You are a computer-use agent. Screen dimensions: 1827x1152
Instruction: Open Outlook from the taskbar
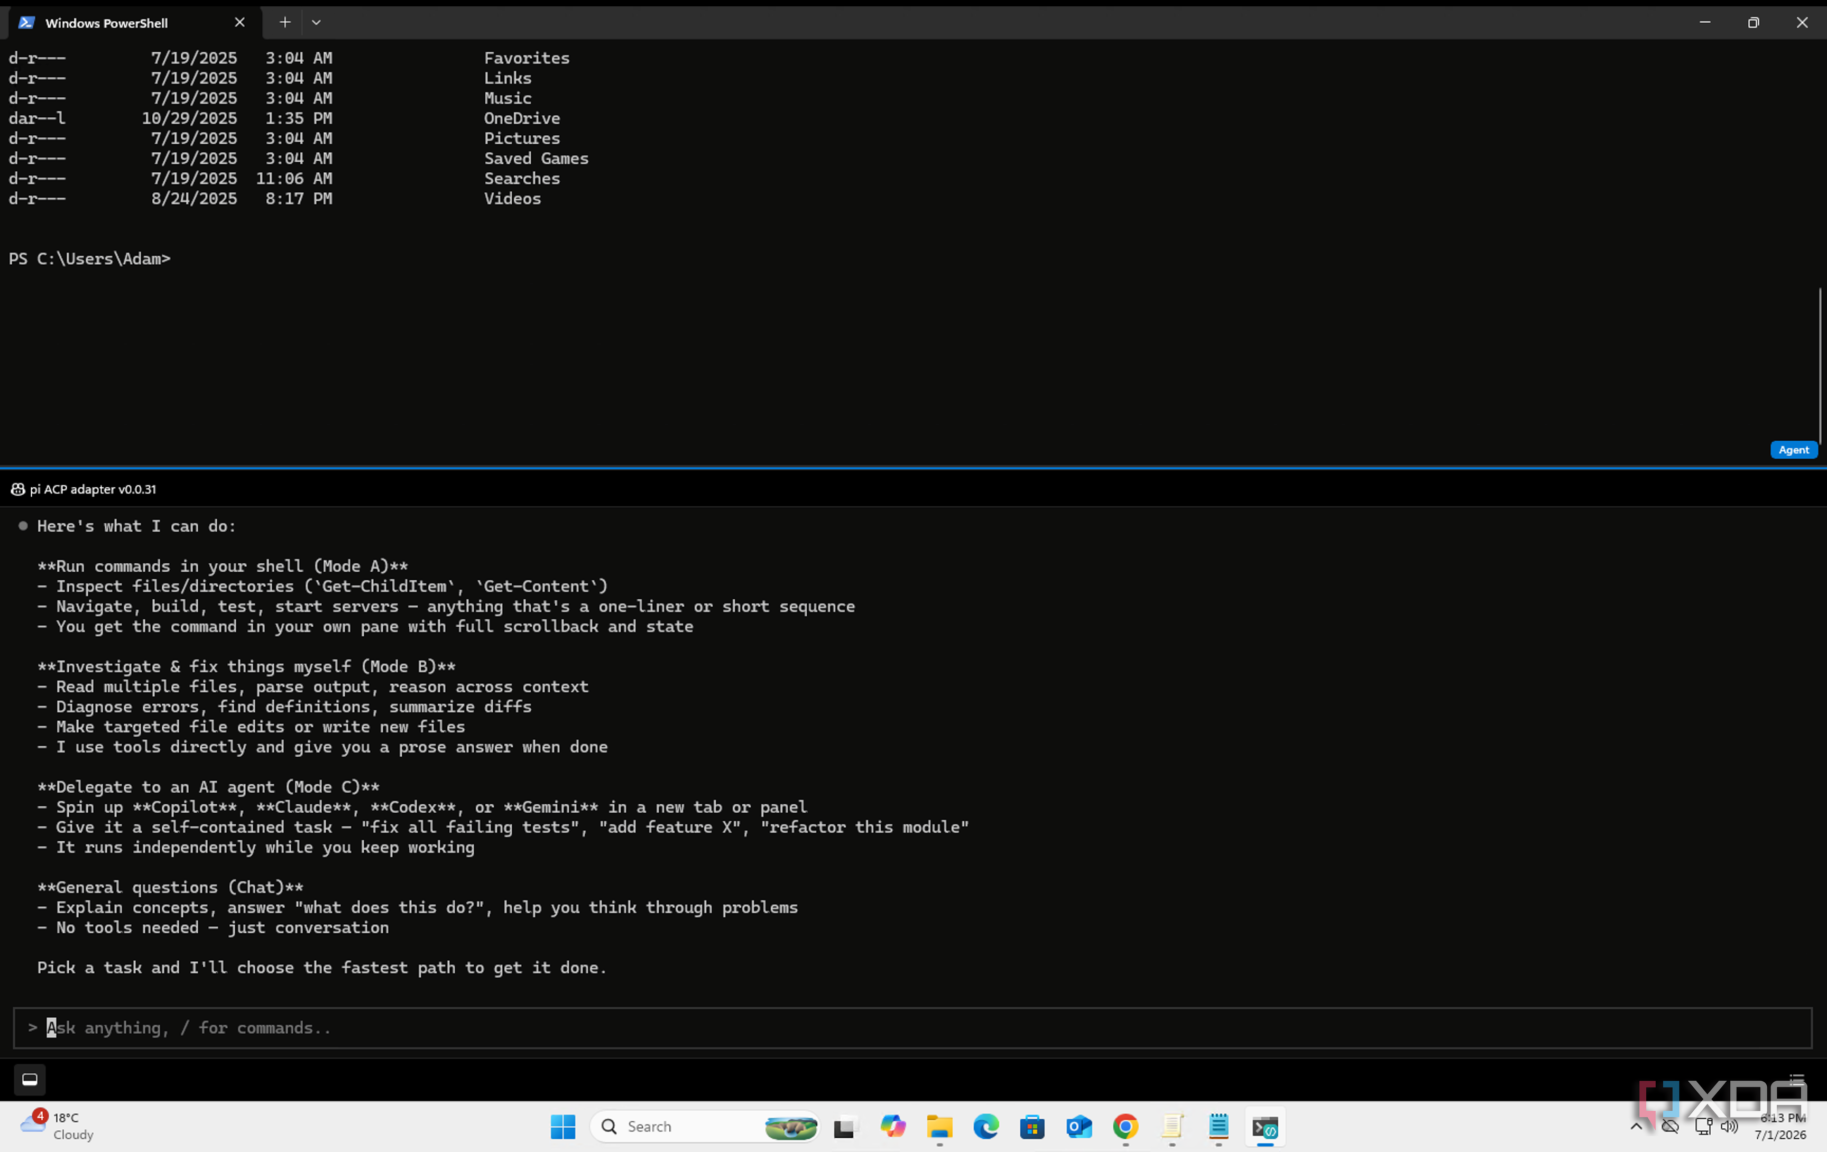click(1079, 1127)
